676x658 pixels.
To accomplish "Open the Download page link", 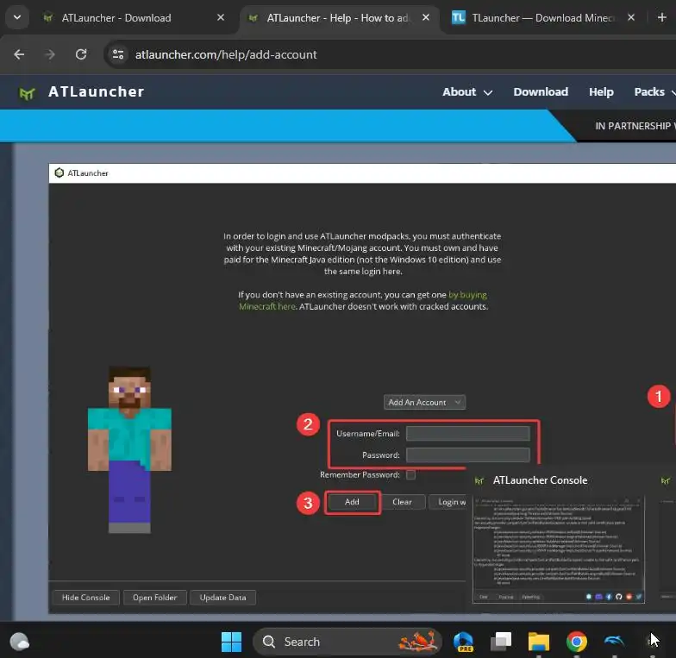I will (541, 91).
